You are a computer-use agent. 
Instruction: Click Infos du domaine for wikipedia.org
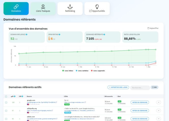[x=140, y=111]
